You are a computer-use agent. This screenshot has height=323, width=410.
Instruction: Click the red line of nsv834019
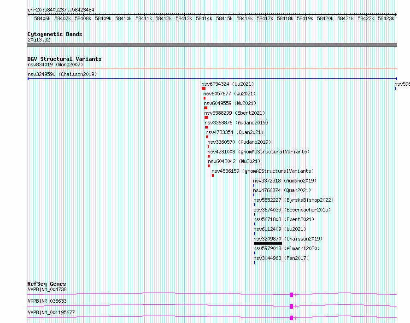pyautogui.click(x=212, y=69)
